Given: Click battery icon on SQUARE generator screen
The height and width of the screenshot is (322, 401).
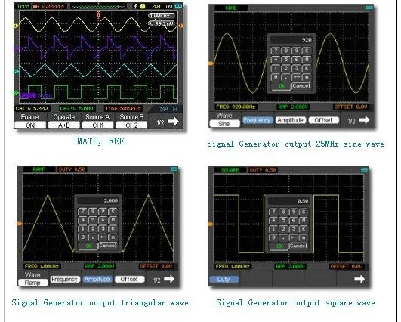Looking at the screenshot, I should [365, 170].
